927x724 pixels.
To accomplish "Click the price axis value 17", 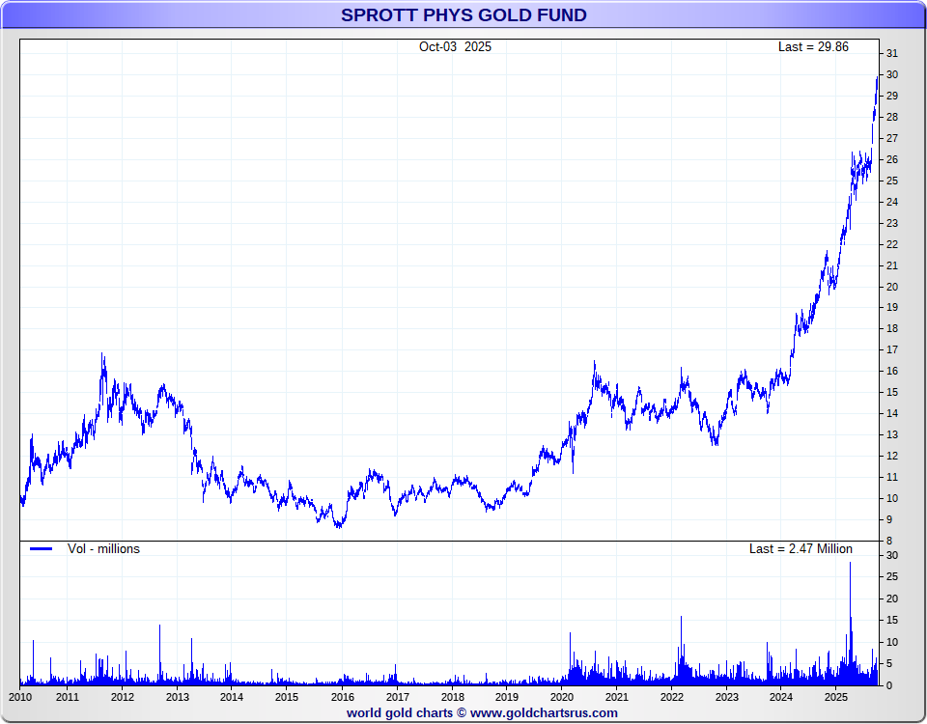I will [891, 349].
